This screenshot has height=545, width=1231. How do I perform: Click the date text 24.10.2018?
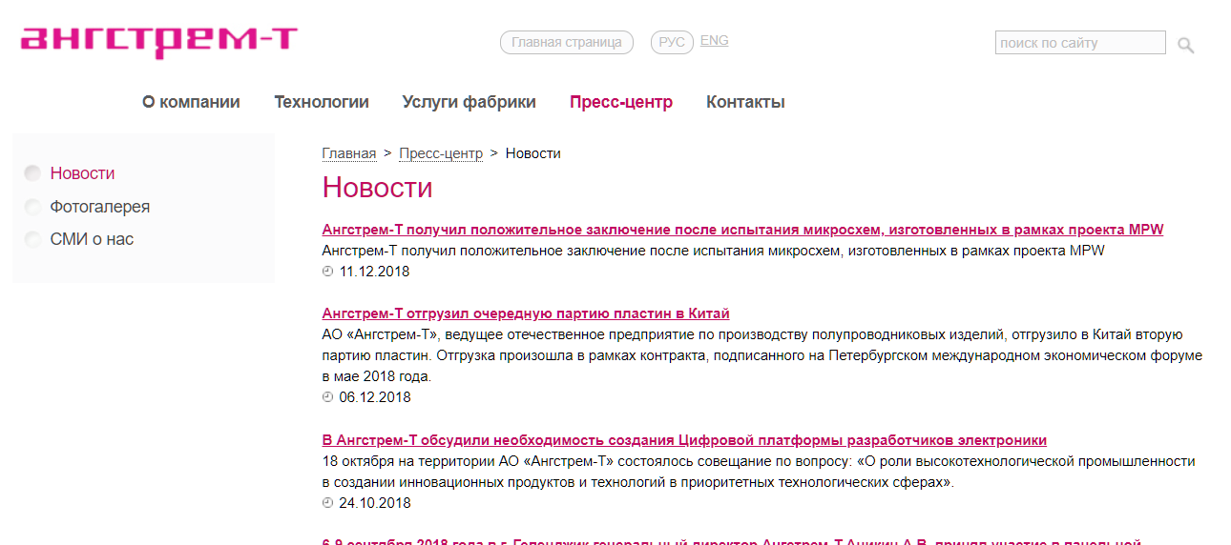375,503
